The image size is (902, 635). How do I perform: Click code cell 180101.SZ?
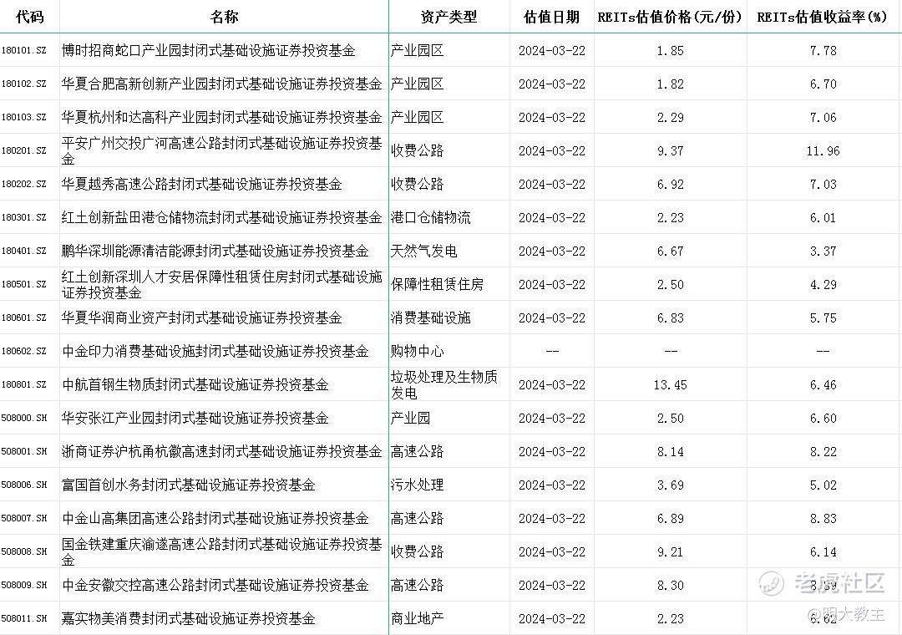tap(23, 50)
